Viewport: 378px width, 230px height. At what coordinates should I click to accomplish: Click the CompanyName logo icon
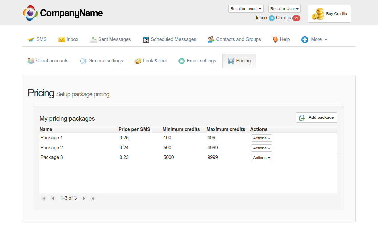[30, 13]
